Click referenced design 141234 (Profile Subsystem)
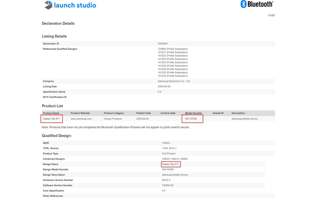The image size is (317, 198). click(173, 76)
